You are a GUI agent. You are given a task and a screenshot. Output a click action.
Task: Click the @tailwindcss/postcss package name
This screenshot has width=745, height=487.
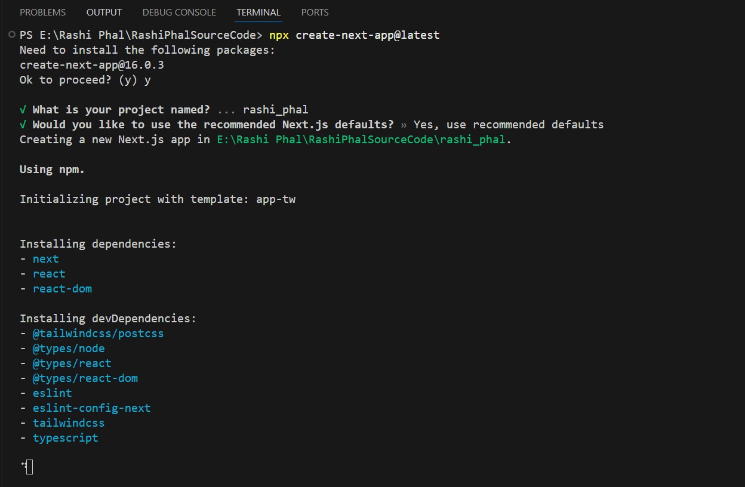click(x=98, y=334)
